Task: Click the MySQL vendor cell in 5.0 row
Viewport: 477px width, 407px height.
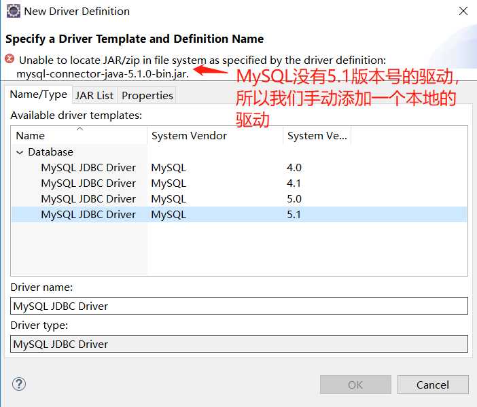Action: [x=169, y=199]
